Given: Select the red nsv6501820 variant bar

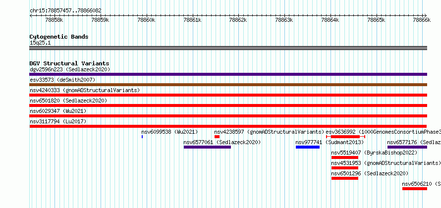Looking at the screenshot, I should click(228, 105).
